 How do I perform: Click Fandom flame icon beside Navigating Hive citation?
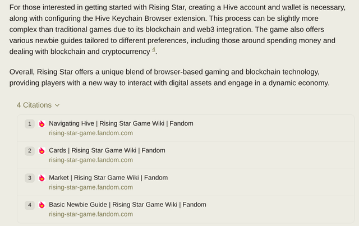coord(42,123)
